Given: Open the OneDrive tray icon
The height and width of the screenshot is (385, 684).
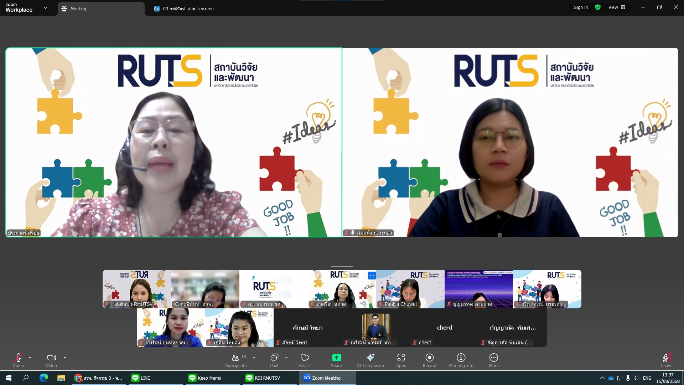Looking at the screenshot, I should tap(611, 378).
